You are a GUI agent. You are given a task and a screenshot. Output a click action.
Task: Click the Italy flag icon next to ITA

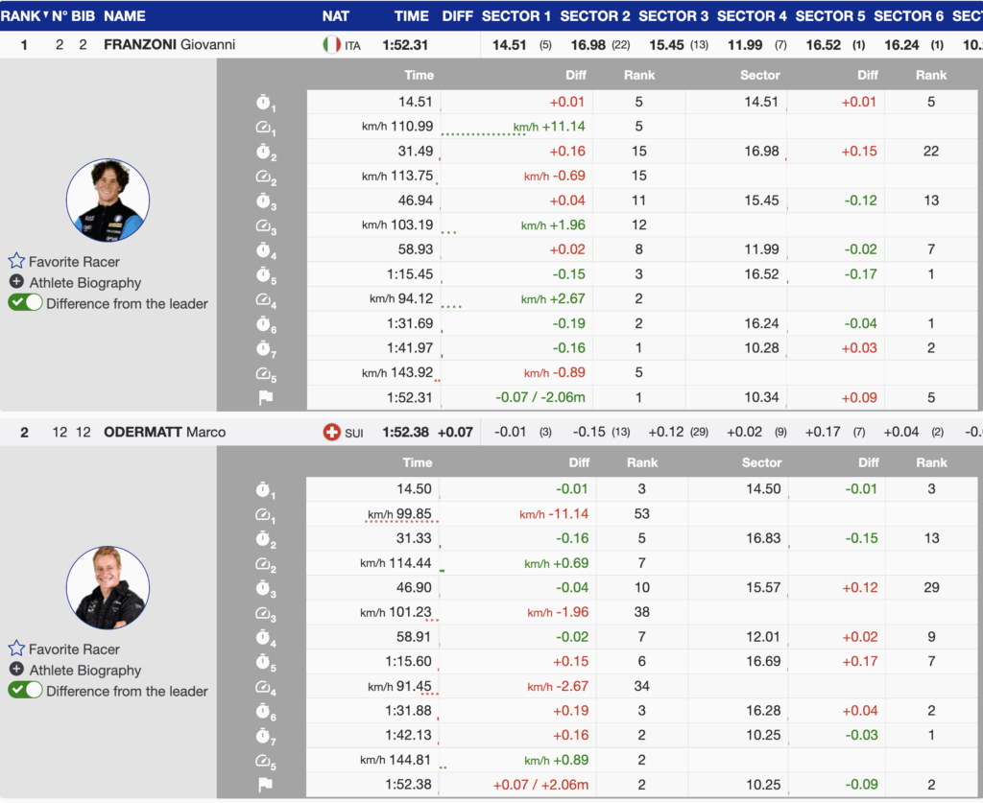(x=331, y=44)
